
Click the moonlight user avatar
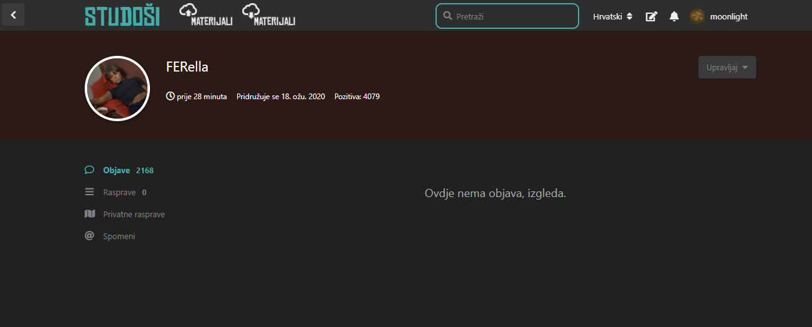pos(697,16)
